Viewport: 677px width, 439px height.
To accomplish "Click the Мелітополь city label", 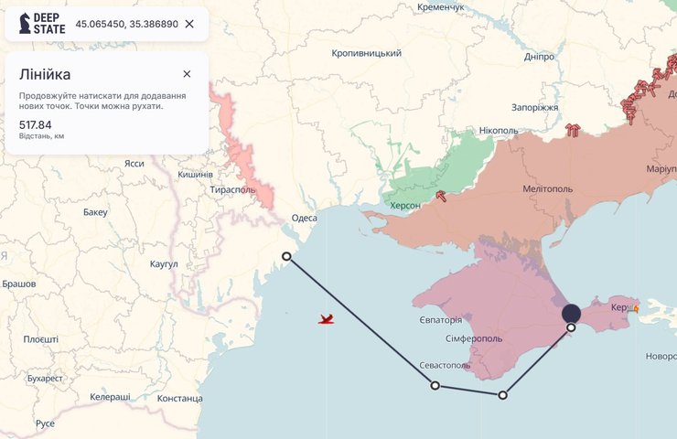I will click(547, 188).
